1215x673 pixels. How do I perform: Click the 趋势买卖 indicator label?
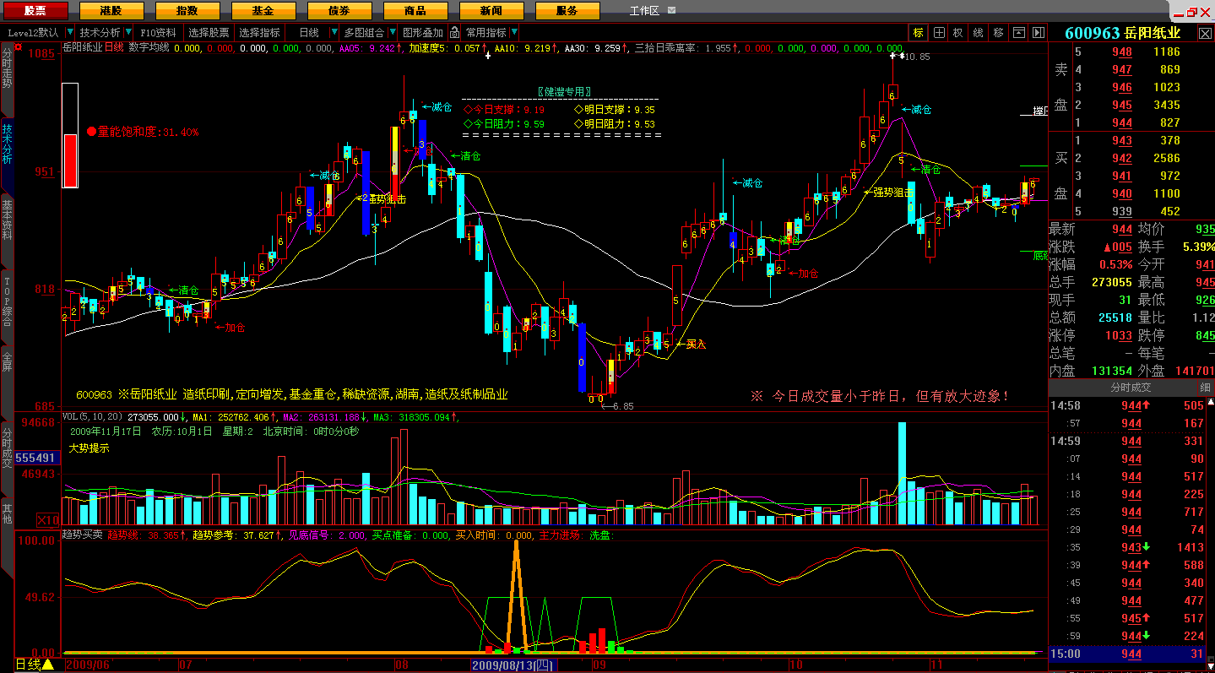tap(83, 535)
